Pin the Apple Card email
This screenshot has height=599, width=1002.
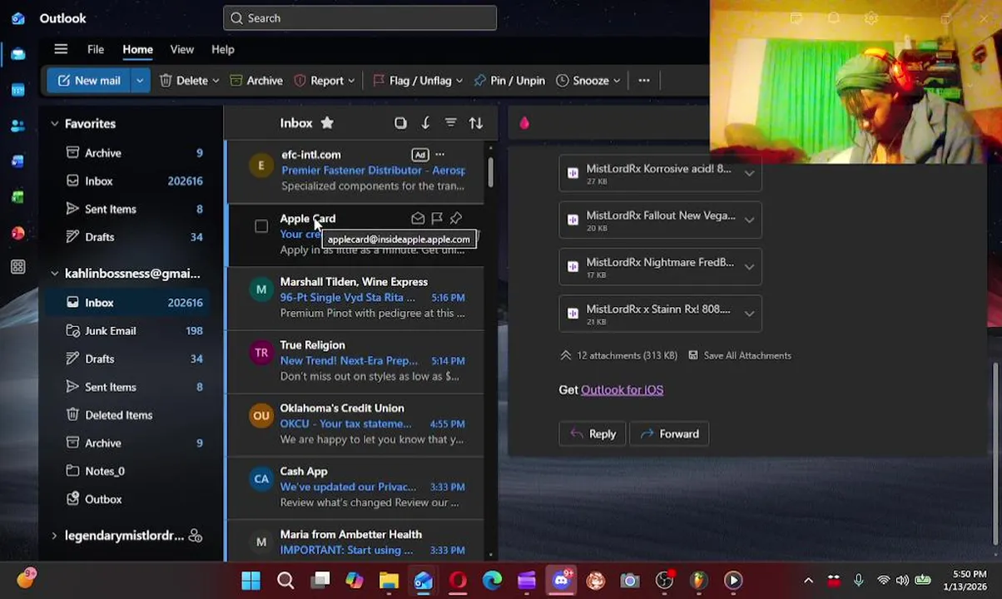456,218
